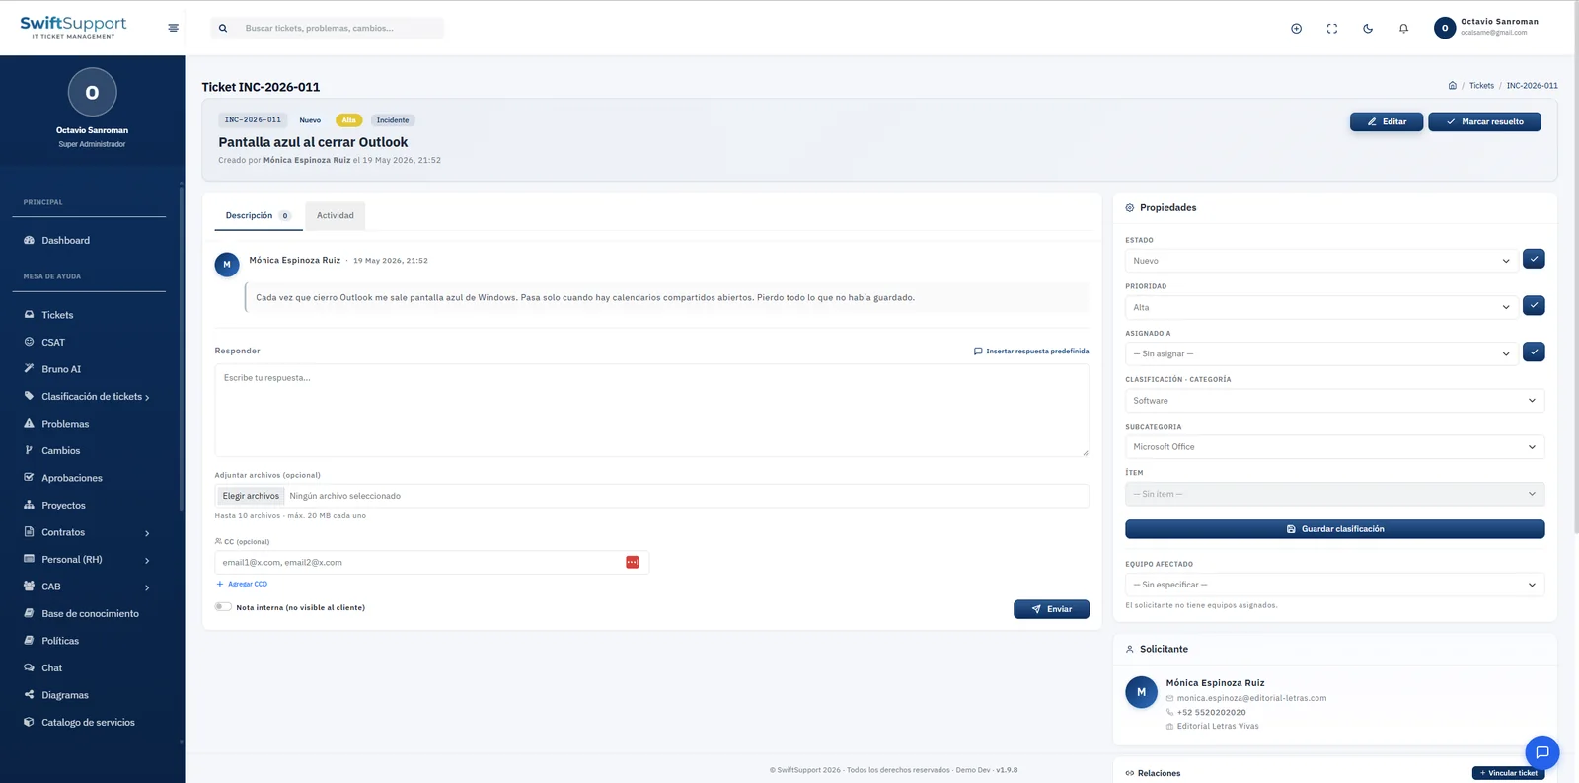
Task: Confirm Prioridad change with check button
Action: click(1534, 305)
